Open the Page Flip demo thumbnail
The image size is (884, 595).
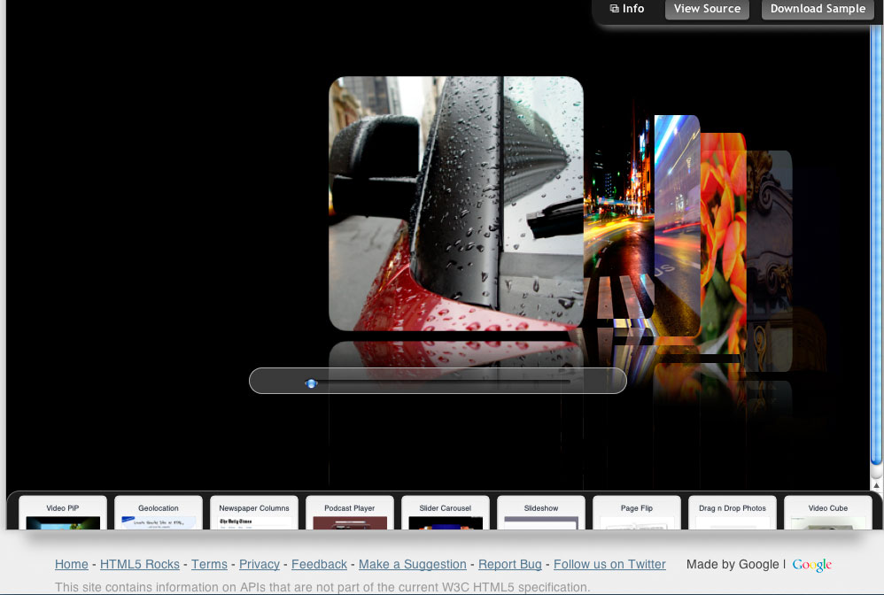637,514
